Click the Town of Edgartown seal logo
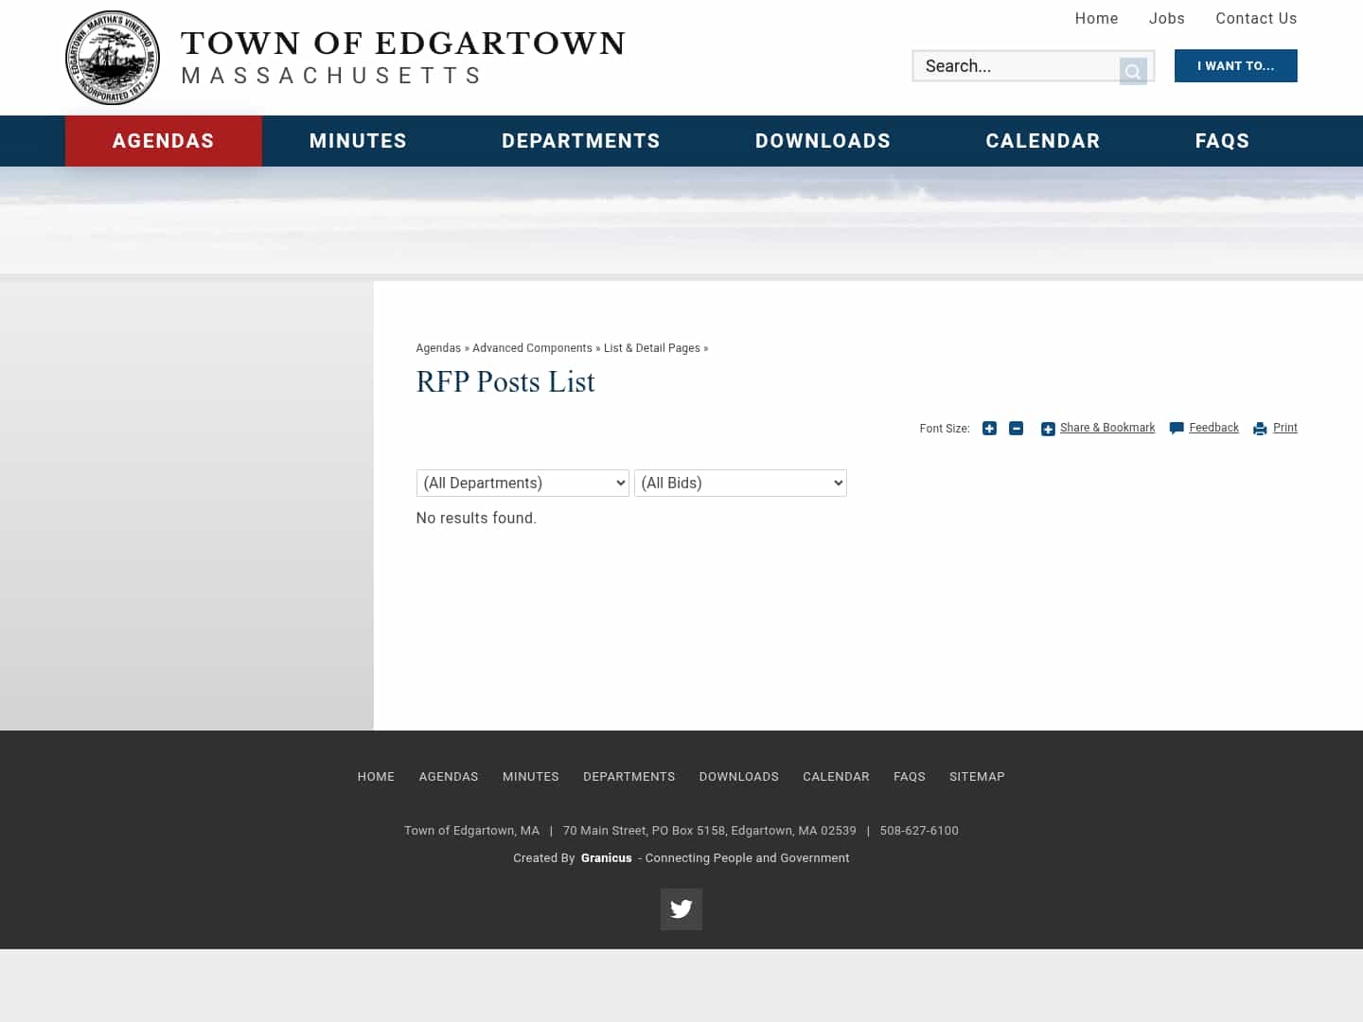 click(x=112, y=57)
